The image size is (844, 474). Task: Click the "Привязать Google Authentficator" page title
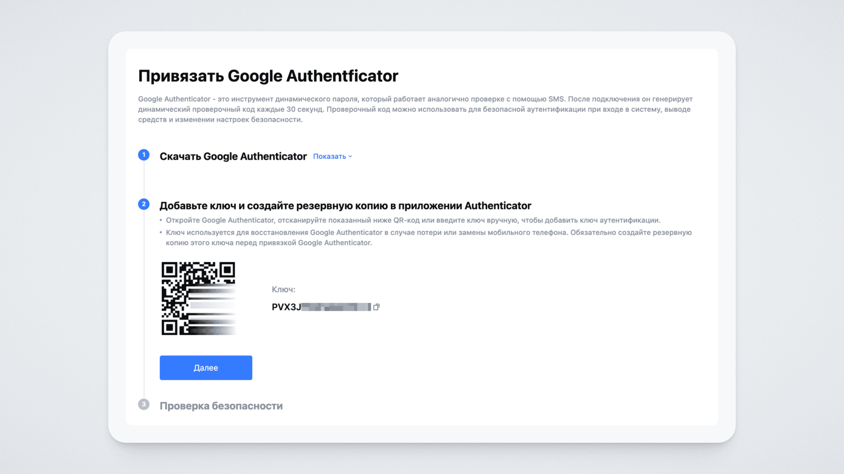coord(268,76)
